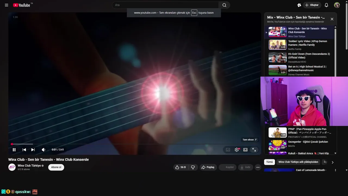Click the icon left of Oluştur
This screenshot has width=348, height=196.
pyautogui.click(x=299, y=5)
